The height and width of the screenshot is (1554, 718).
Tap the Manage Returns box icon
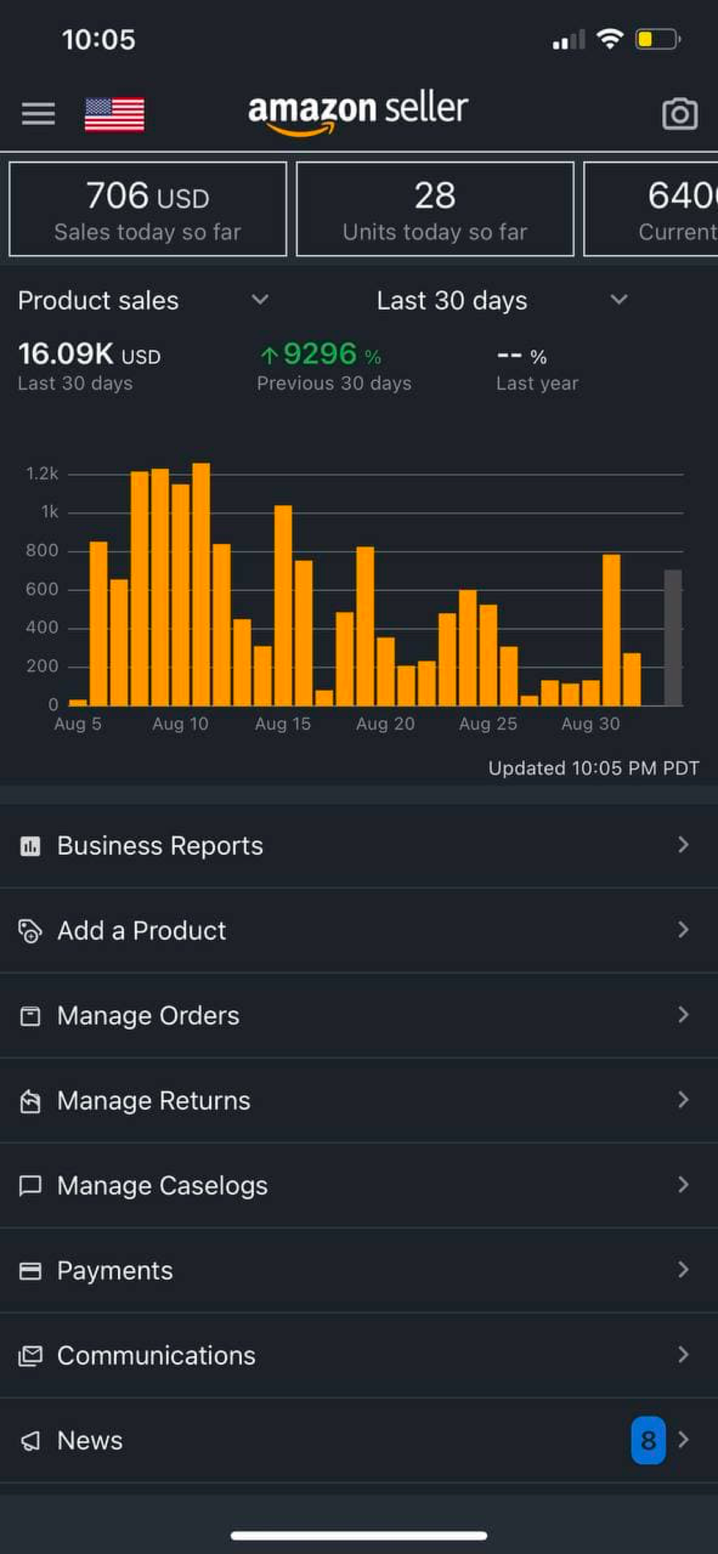(30, 1101)
